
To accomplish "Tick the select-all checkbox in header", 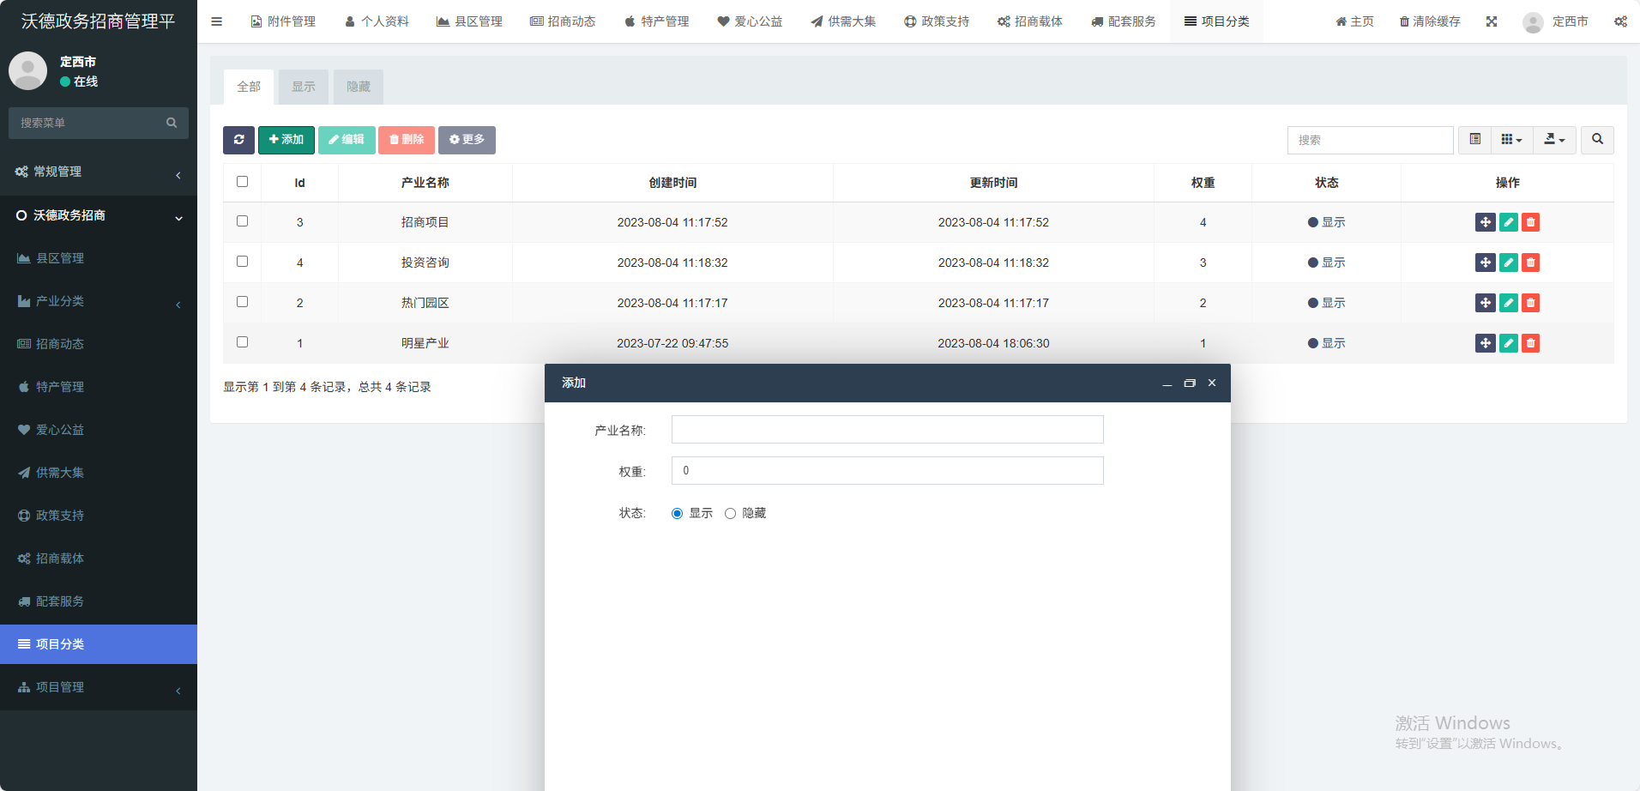I will point(242,182).
